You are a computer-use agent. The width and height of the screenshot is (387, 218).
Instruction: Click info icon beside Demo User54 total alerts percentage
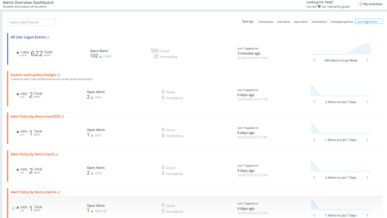(x=13, y=208)
